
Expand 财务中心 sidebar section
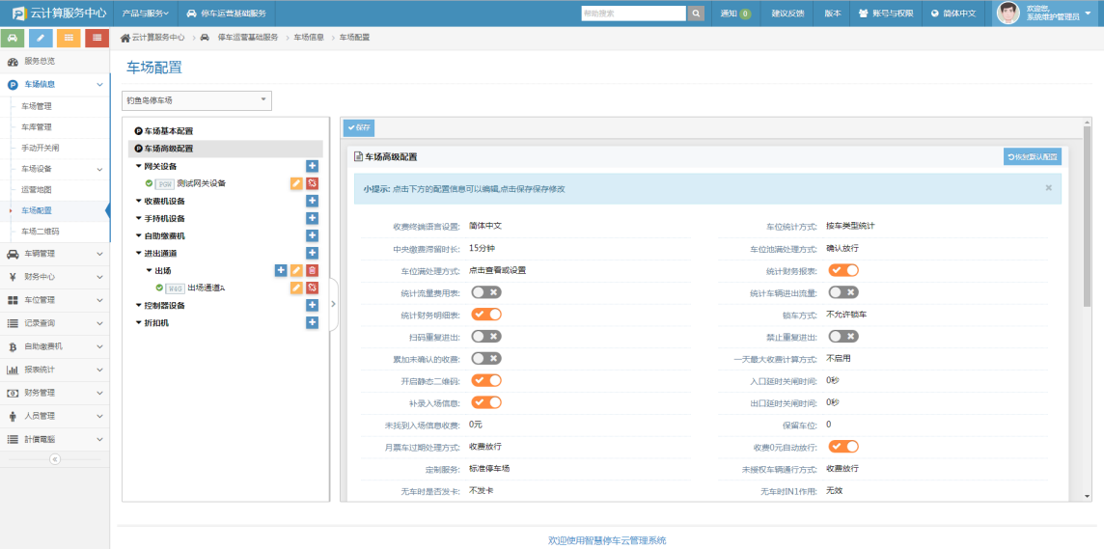[55, 277]
